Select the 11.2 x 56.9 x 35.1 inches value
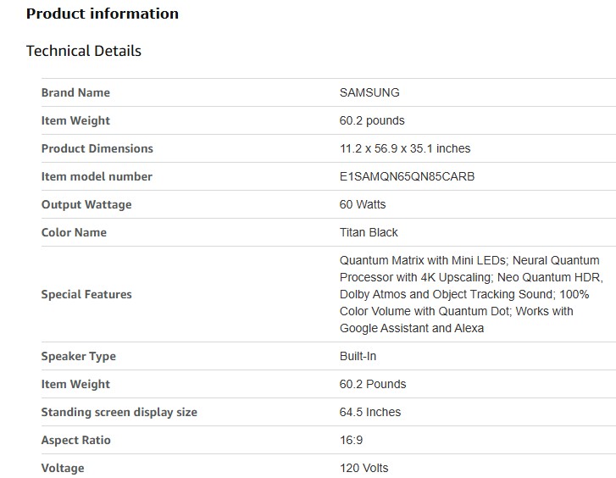Image resolution: width=616 pixels, height=478 pixels. 405,148
